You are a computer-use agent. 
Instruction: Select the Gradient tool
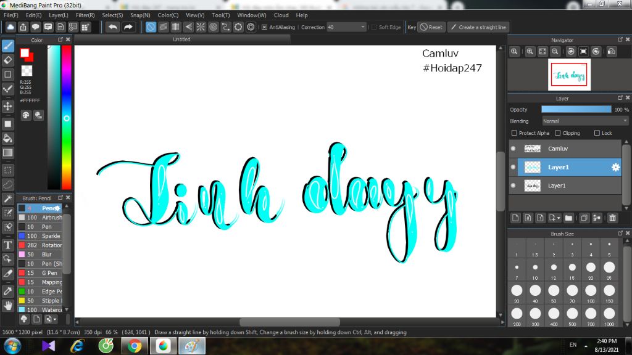point(7,153)
